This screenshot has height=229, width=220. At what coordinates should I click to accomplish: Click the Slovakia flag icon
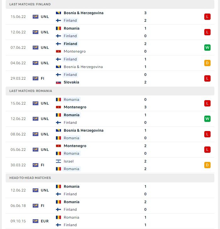click(x=58, y=82)
